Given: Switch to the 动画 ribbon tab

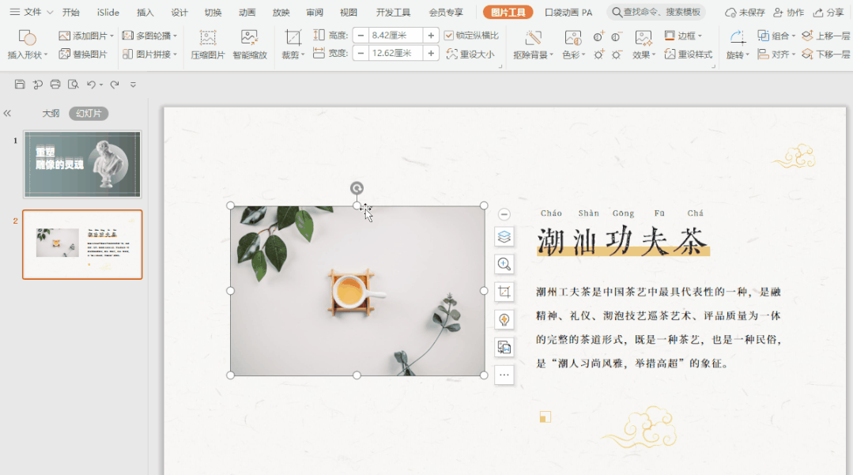Looking at the screenshot, I should tap(247, 13).
